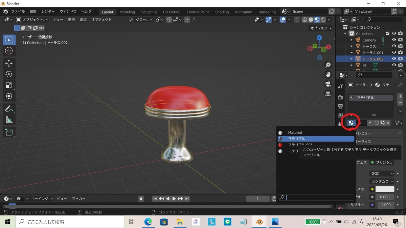Select the Rotate tool
The width and height of the screenshot is (406, 228).
pos(9,74)
